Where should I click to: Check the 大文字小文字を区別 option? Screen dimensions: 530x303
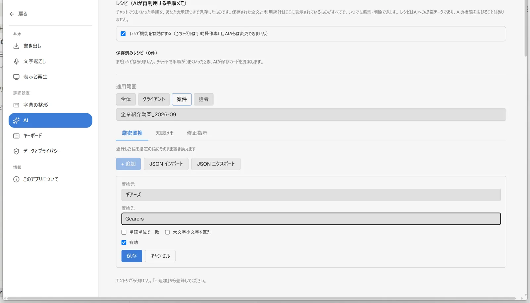[x=167, y=232]
